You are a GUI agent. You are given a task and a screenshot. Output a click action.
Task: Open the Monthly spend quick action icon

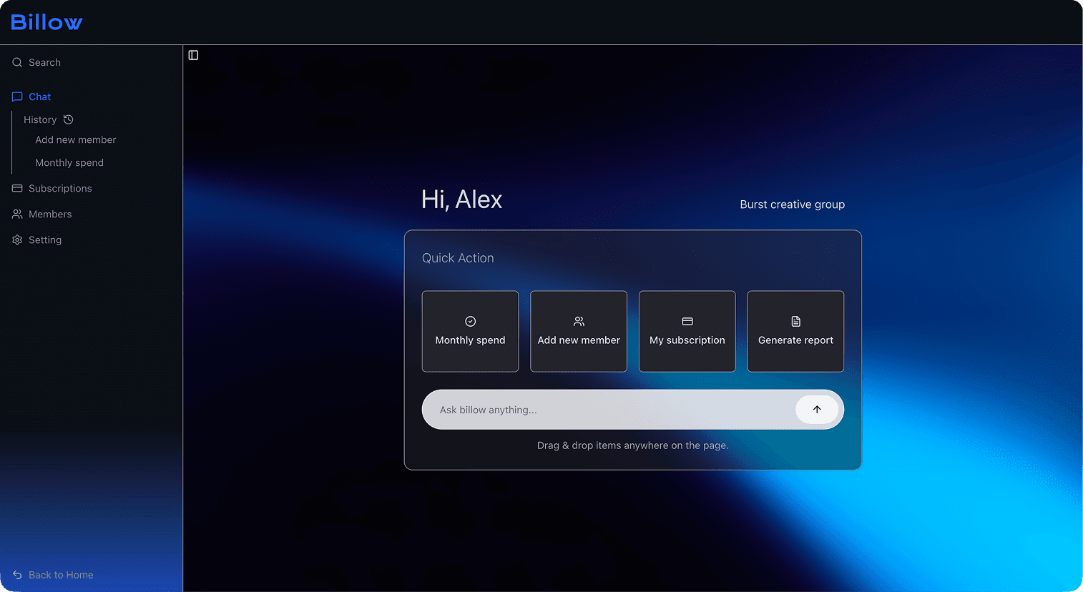(x=470, y=321)
